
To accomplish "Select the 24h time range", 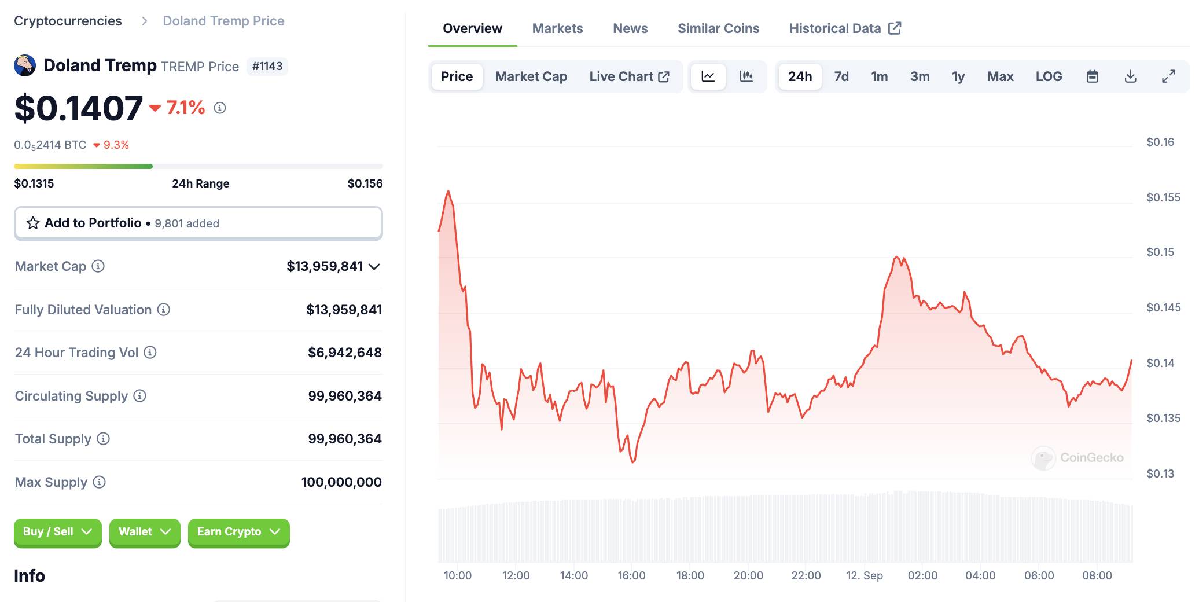I will point(800,76).
